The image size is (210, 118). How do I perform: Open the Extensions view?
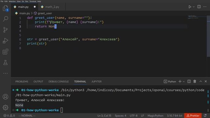click(x=5, y=52)
